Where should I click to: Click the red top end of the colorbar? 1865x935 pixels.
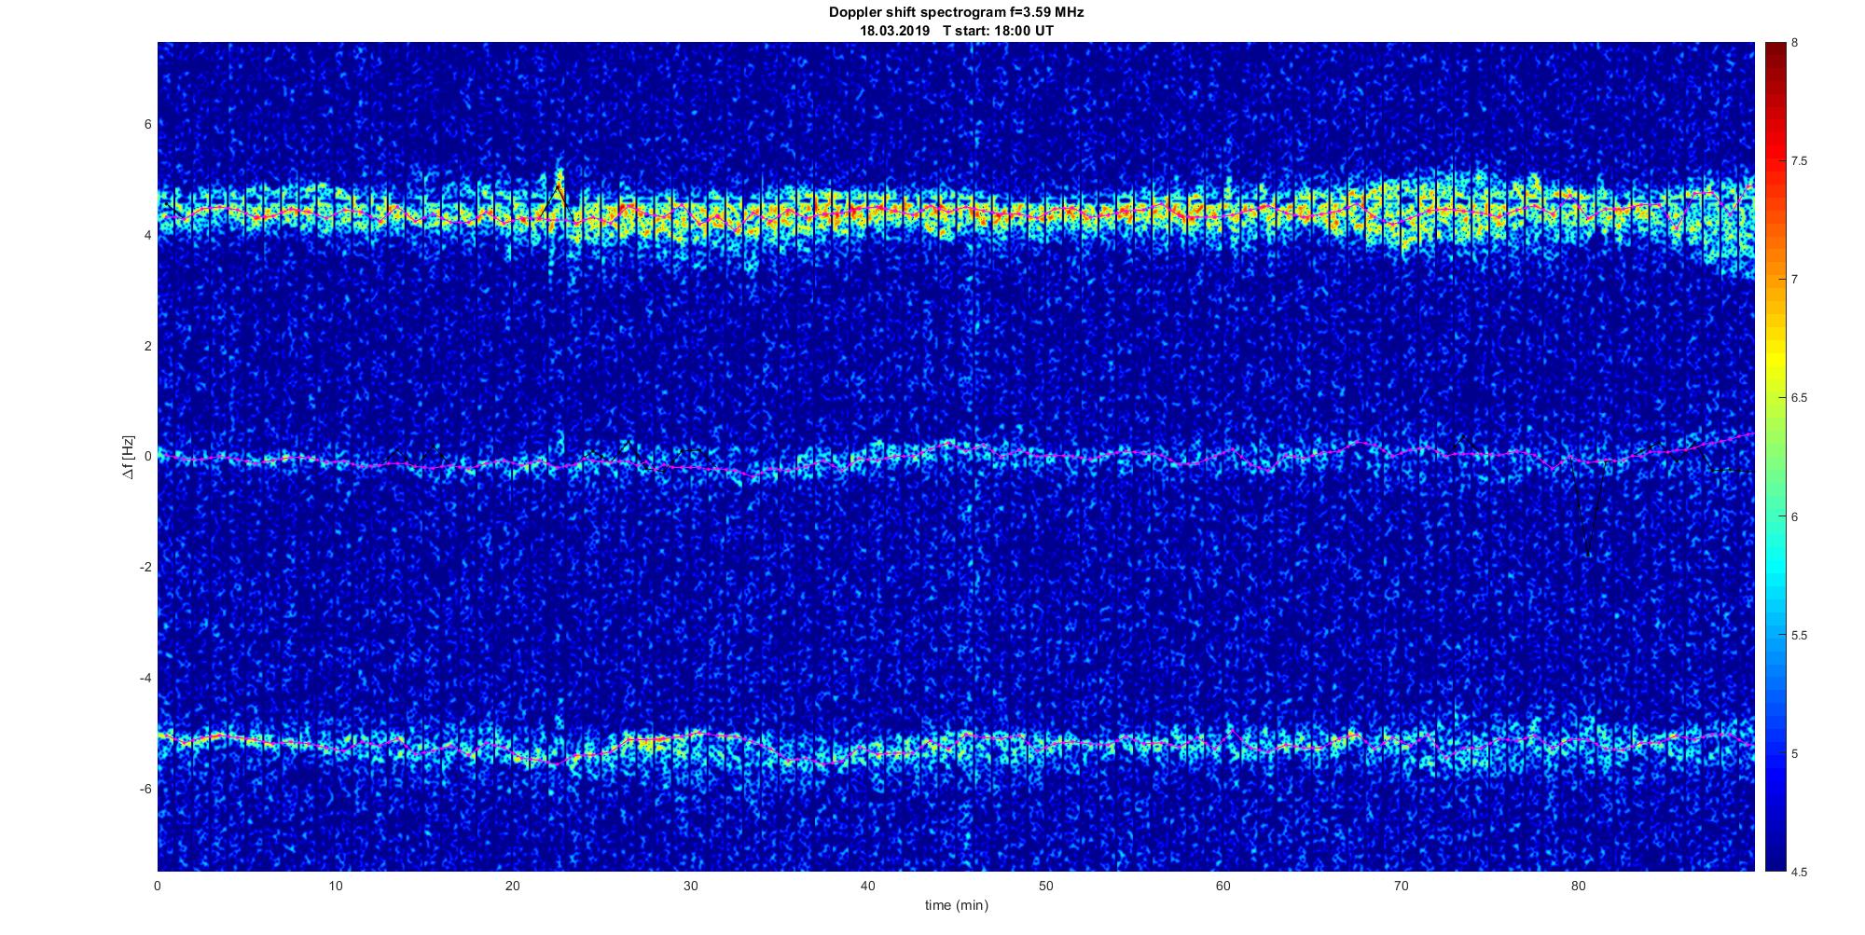[x=1775, y=54]
